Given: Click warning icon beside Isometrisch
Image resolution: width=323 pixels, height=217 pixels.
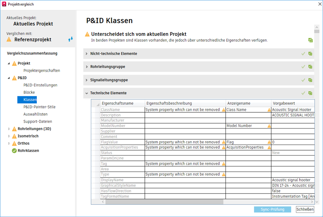Looking at the screenshot, I should click(x=14, y=136).
